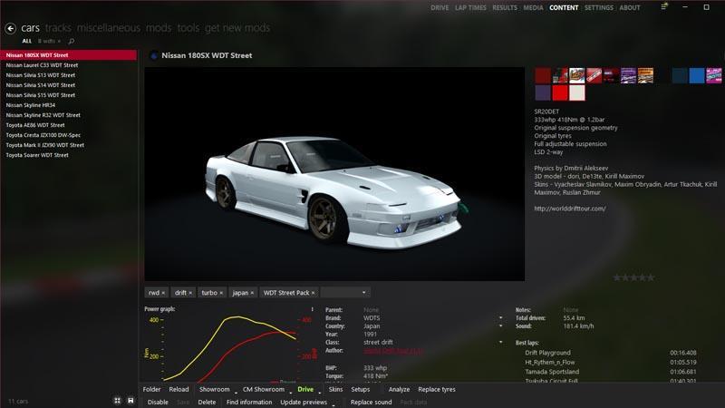Remove the turbo tag
Image resolution: width=725 pixels, height=408 pixels.
pos(221,293)
